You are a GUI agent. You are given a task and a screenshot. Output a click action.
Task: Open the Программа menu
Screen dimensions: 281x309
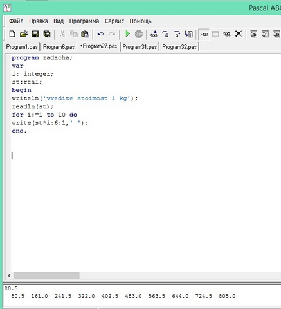tap(84, 21)
